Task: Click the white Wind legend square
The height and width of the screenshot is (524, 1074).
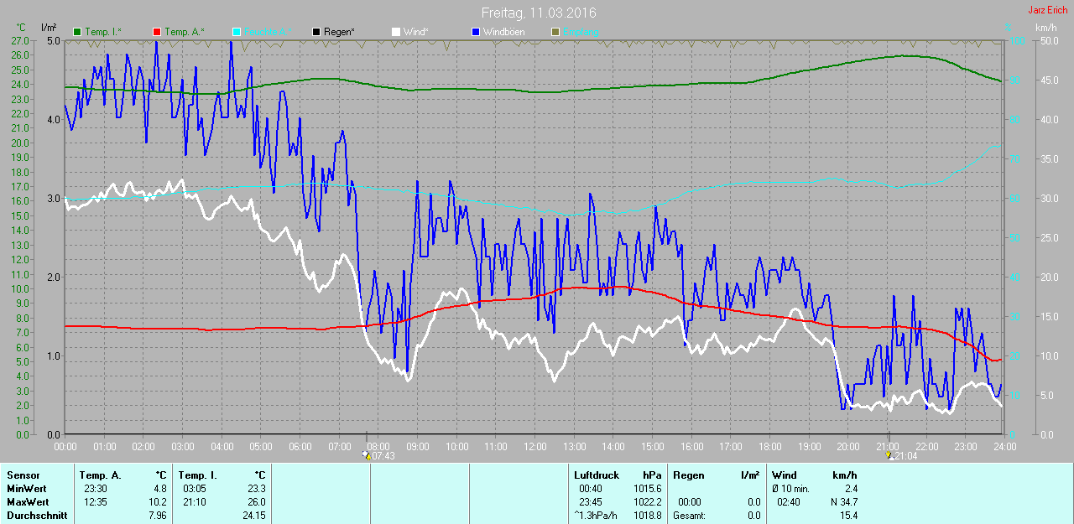Action: pyautogui.click(x=396, y=32)
